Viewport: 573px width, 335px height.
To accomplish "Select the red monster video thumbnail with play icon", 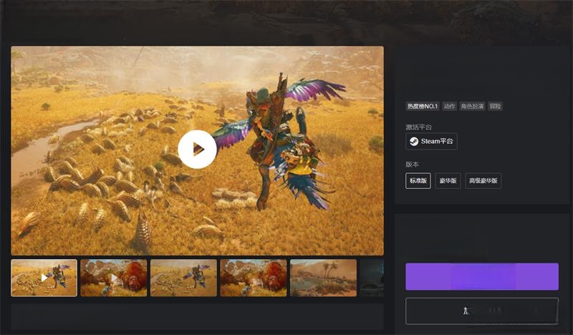I will point(114,278).
